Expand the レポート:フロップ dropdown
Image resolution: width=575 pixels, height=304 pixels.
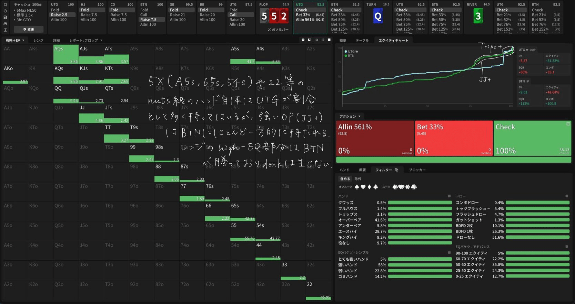86,40
